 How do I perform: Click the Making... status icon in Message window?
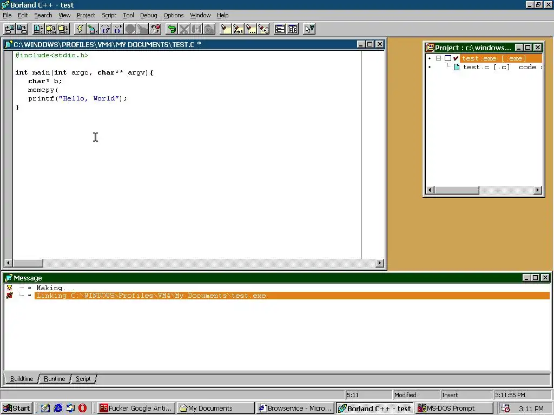tap(10, 287)
